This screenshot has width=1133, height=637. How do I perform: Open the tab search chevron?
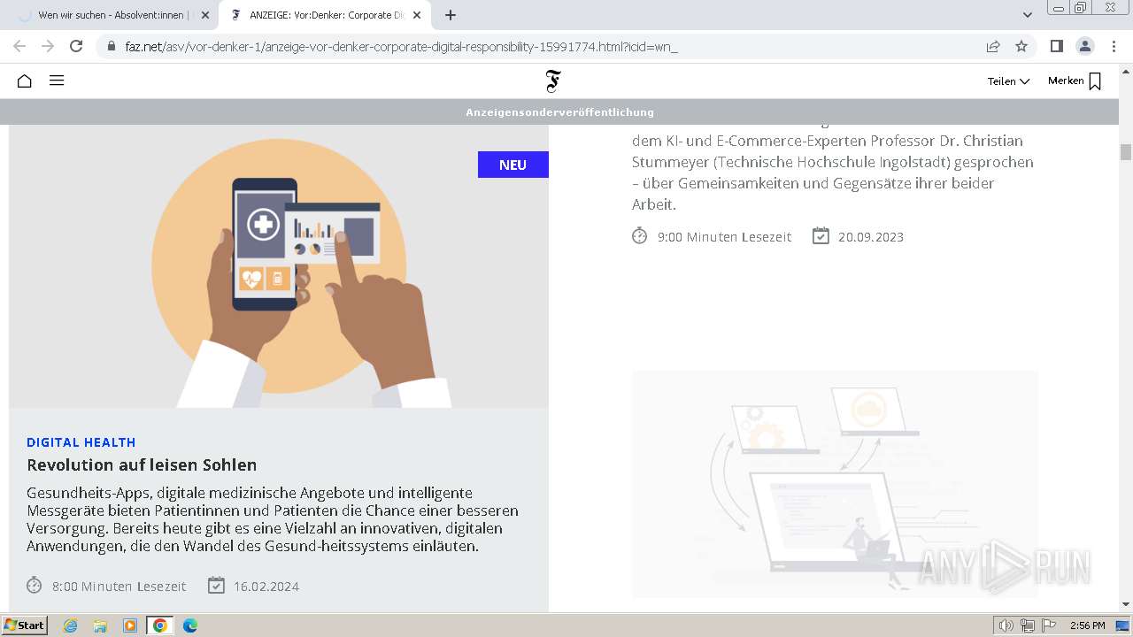(1028, 15)
